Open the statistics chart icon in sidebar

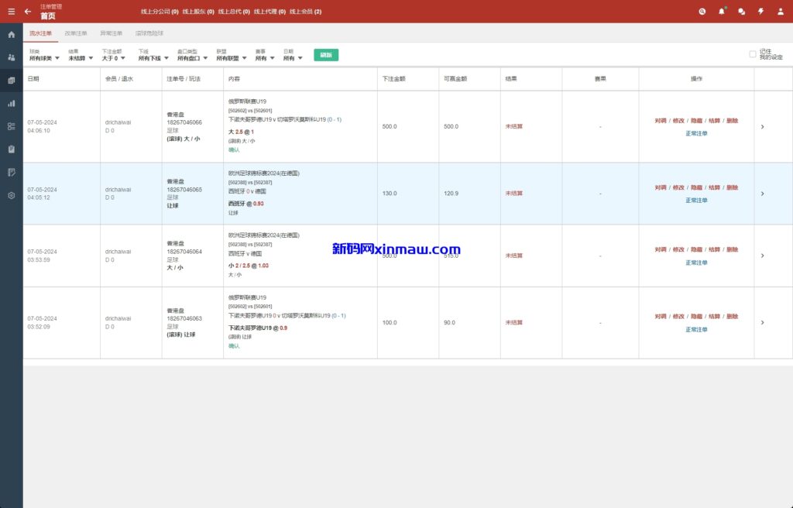(11, 104)
